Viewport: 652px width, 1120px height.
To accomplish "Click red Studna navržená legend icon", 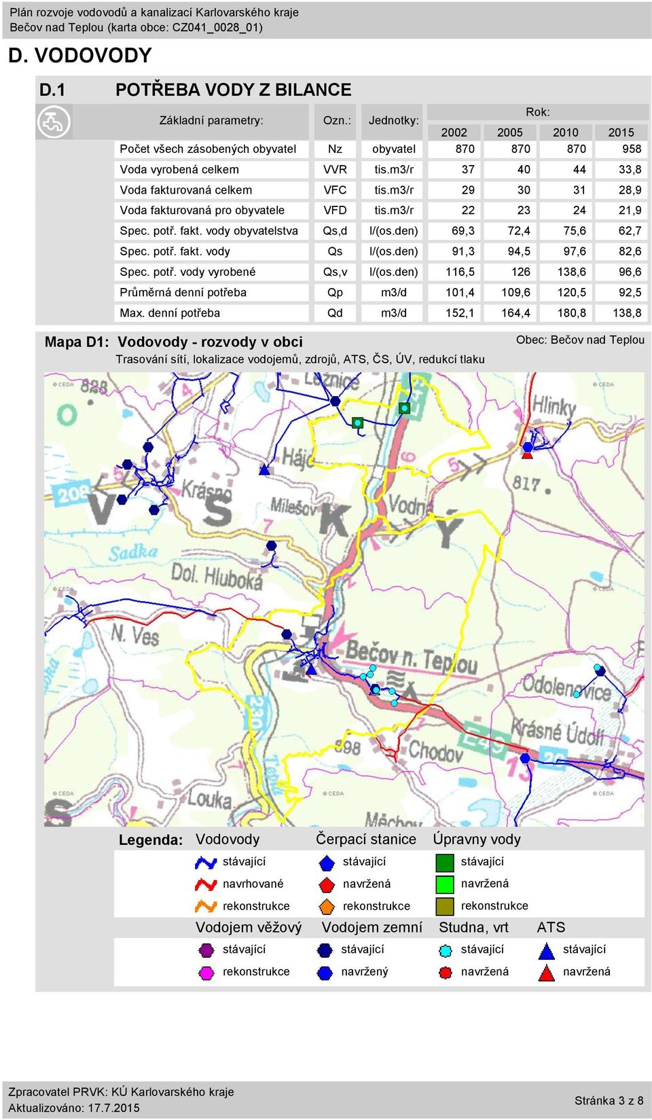I will 446,973.
